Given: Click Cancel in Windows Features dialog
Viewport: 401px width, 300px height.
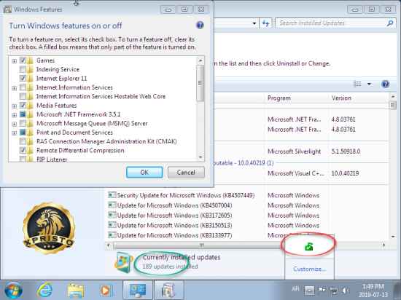Looking at the screenshot, I should click(186, 173).
